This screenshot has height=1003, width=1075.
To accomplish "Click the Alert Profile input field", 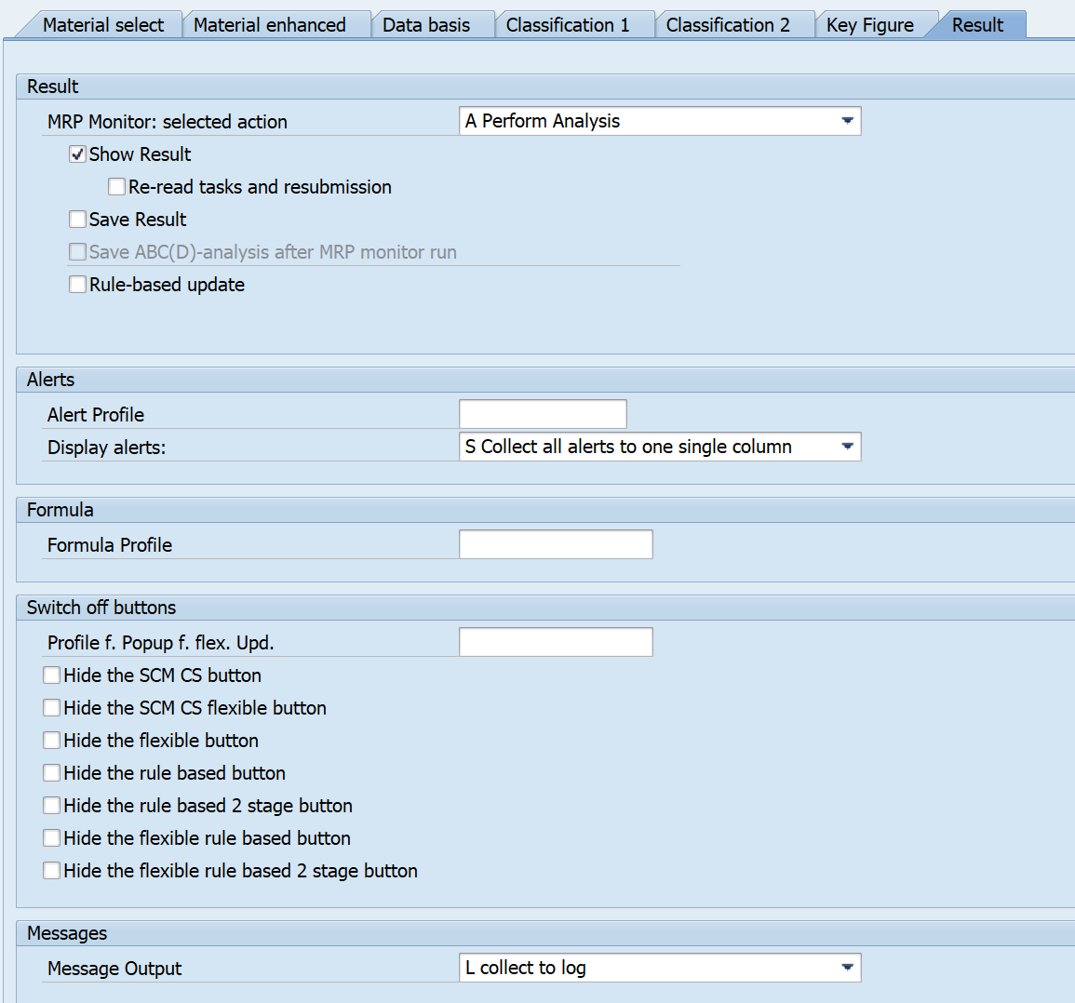I will coord(543,414).
